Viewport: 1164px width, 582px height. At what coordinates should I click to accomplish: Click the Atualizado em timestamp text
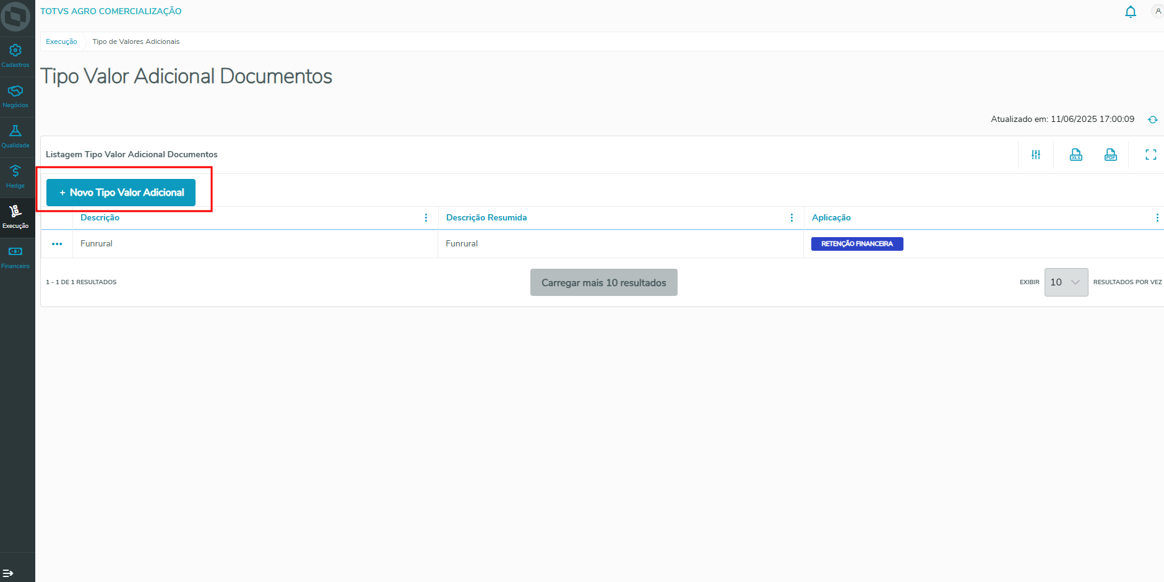[x=1063, y=119]
